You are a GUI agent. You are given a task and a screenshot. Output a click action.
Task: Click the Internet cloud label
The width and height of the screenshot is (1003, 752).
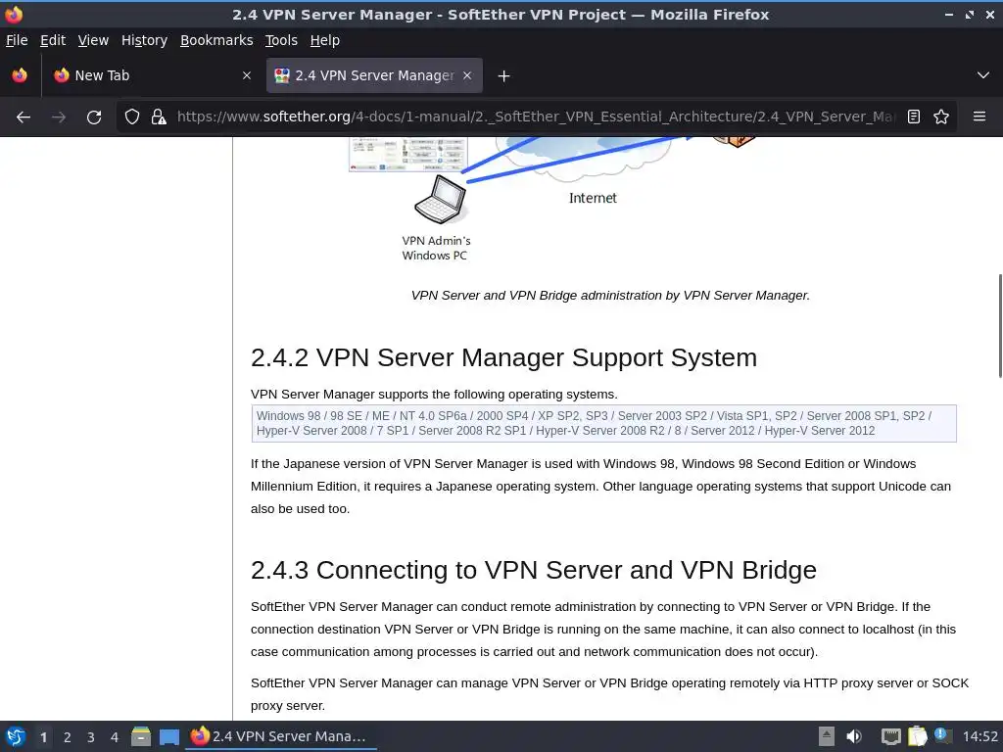coord(593,198)
